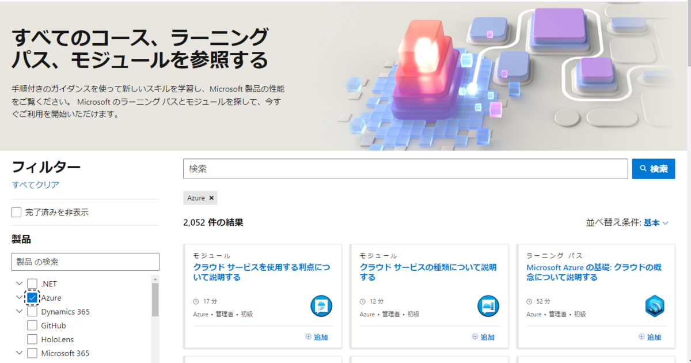Expand the .NET product tree chevron

19,283
